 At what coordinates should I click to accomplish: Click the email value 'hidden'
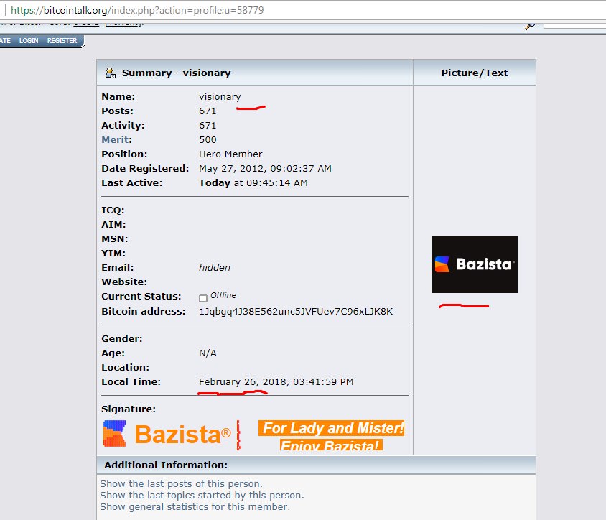(x=215, y=267)
